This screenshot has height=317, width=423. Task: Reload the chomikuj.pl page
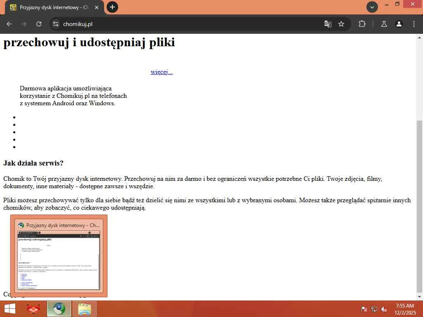click(x=39, y=24)
